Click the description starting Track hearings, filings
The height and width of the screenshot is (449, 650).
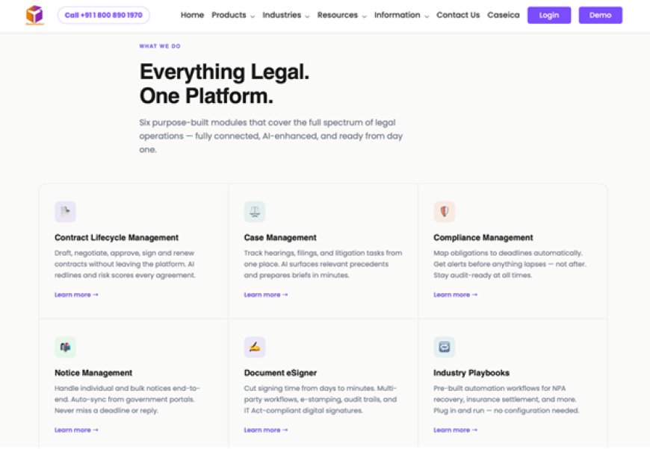pyautogui.click(x=323, y=264)
